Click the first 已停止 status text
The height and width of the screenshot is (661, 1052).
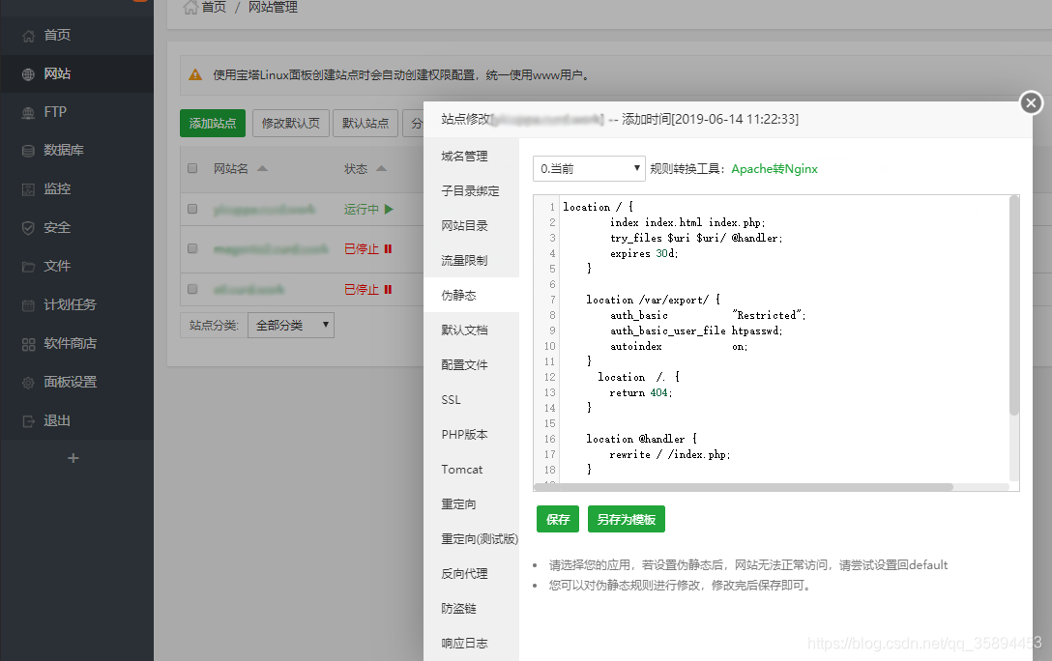361,248
